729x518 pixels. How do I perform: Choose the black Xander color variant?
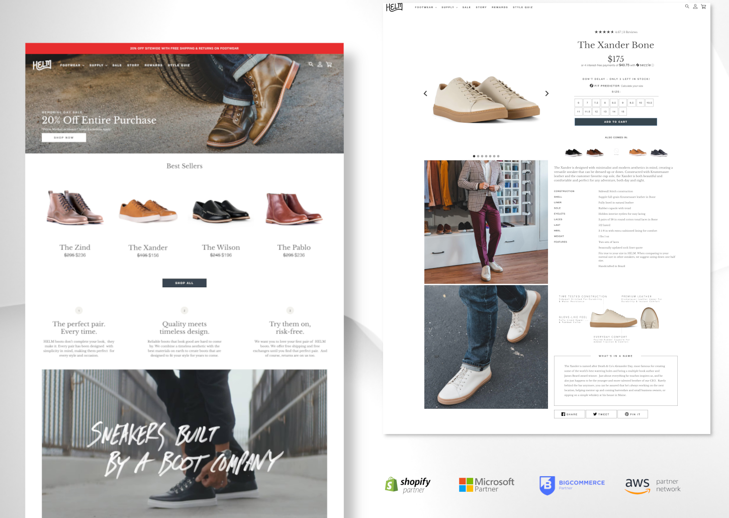(x=574, y=152)
